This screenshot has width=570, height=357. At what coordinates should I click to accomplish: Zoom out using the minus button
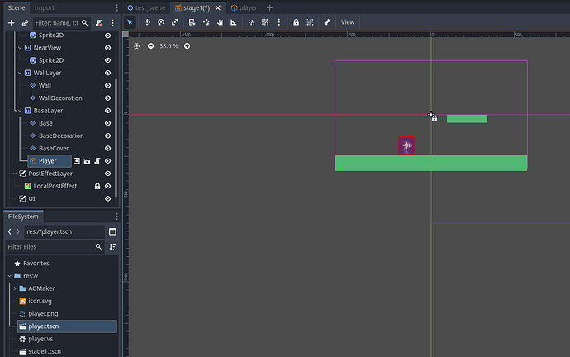pyautogui.click(x=150, y=45)
